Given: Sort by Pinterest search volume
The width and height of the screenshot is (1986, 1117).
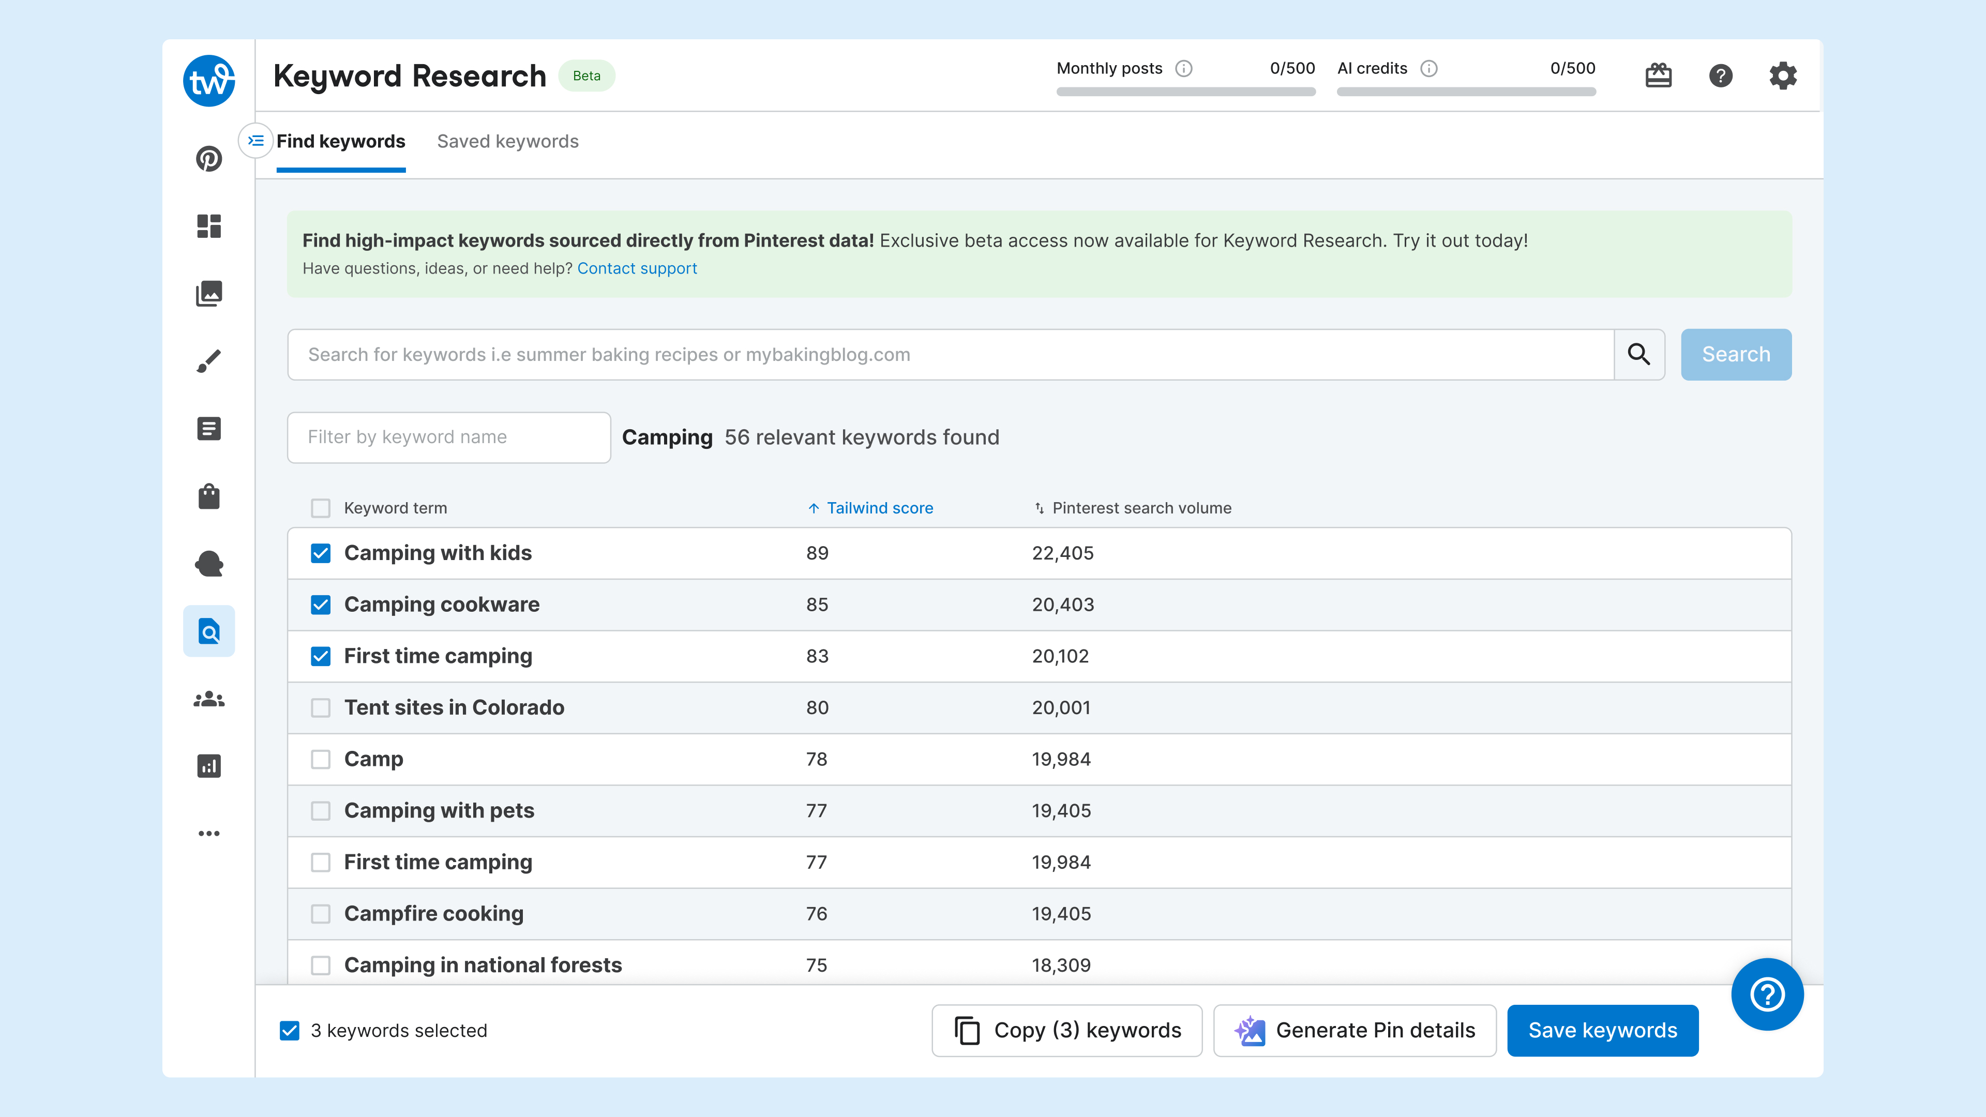Looking at the screenshot, I should pos(1133,507).
